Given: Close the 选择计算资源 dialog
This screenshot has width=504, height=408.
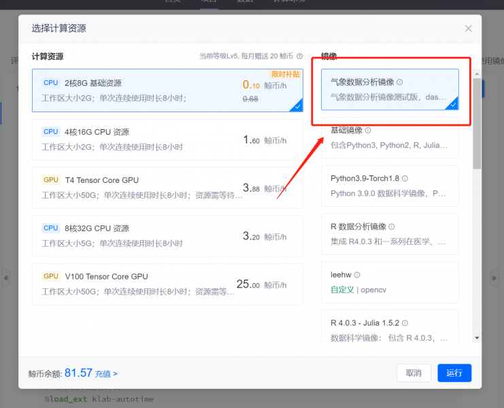Looking at the screenshot, I should pos(468,29).
